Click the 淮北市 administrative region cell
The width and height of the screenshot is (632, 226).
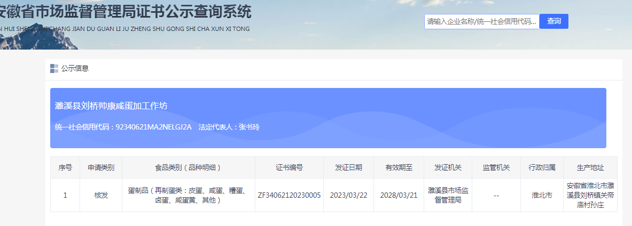[x=541, y=195]
